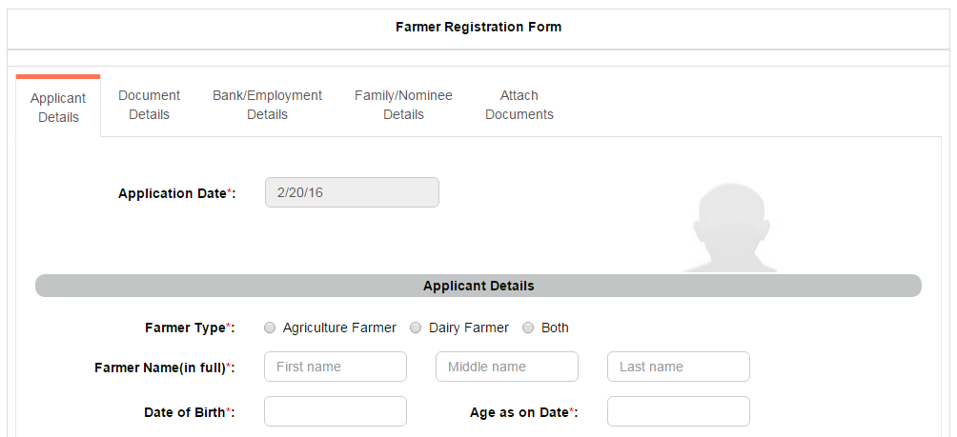957x437 pixels.
Task: Select the Applicant Details tab
Action: pyautogui.click(x=58, y=108)
